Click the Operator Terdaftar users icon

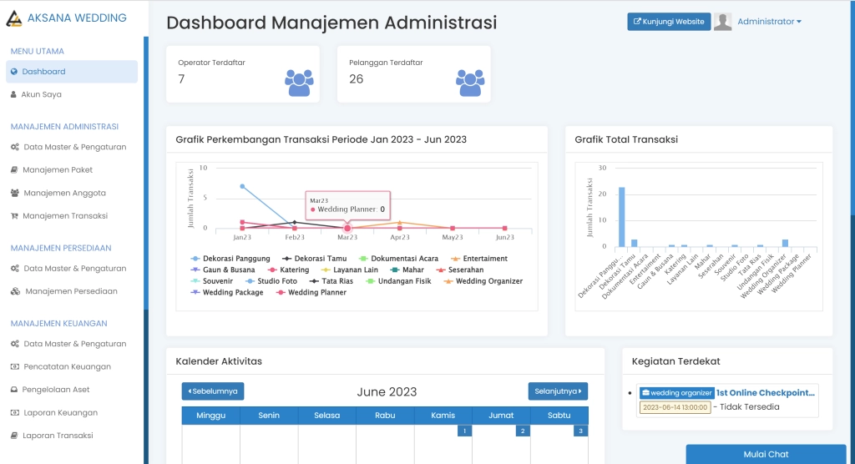[299, 82]
